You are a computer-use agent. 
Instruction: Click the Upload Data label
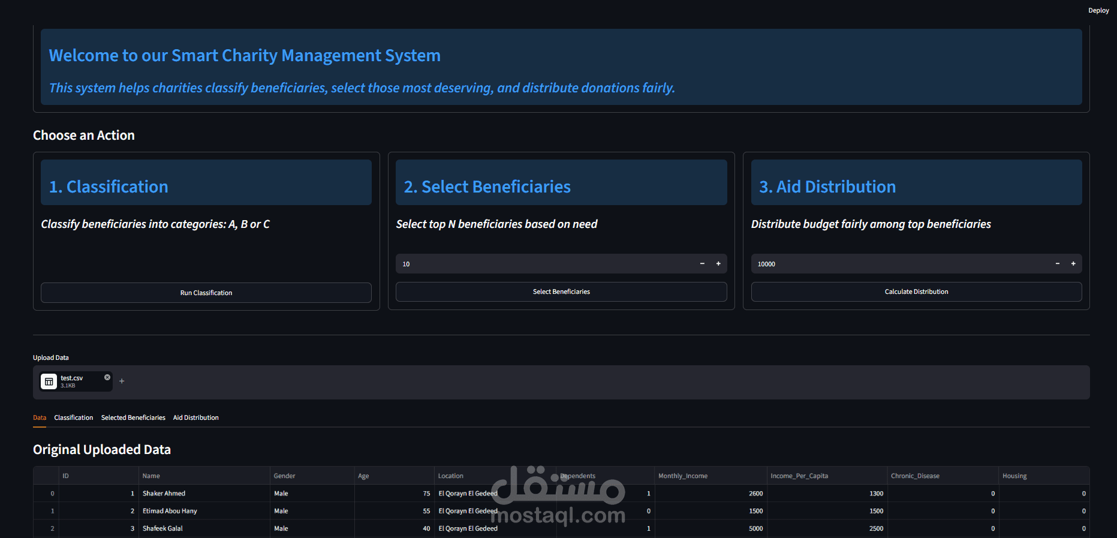click(x=51, y=357)
